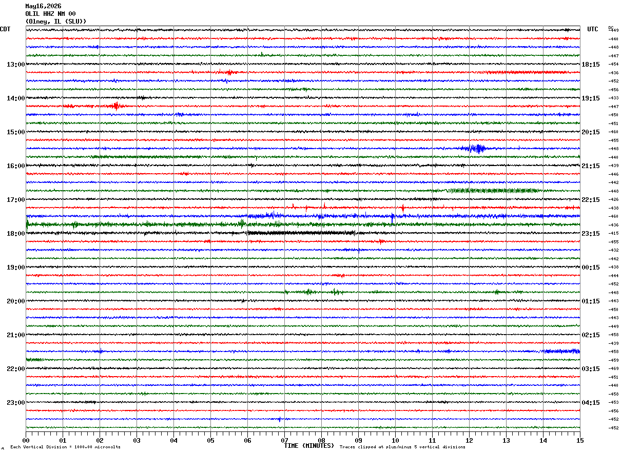Click the 13:00 CDT time label
This screenshot has height=454, width=621.
pyautogui.click(x=16, y=65)
